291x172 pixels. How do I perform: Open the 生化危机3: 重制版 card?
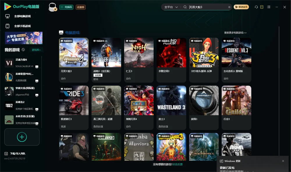click(236, 60)
